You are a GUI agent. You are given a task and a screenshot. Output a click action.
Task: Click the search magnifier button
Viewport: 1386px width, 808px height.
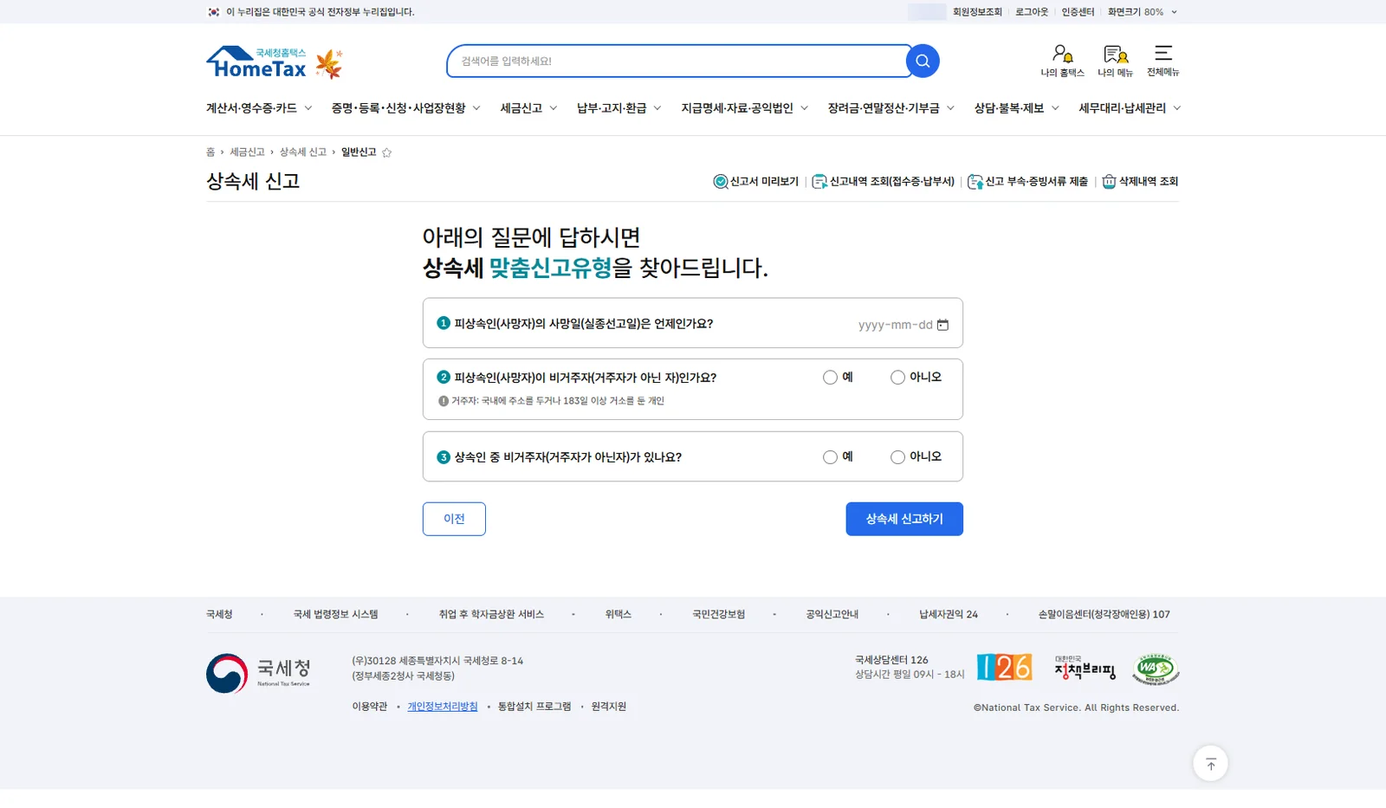coord(923,61)
